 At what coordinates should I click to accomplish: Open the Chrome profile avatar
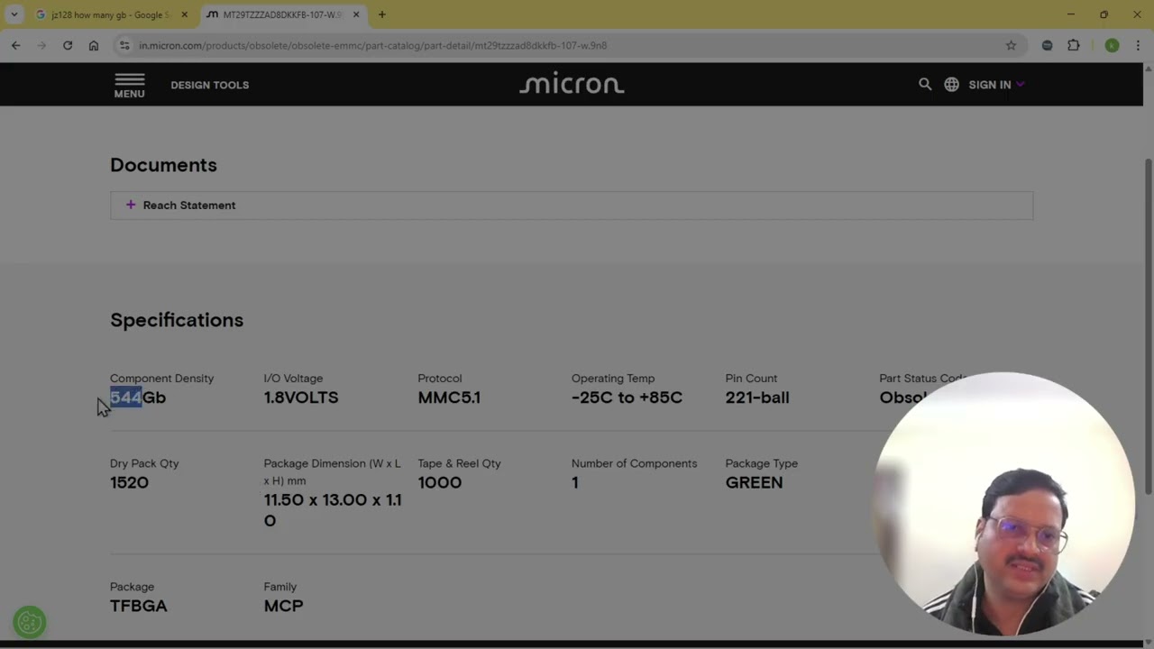(x=1112, y=45)
